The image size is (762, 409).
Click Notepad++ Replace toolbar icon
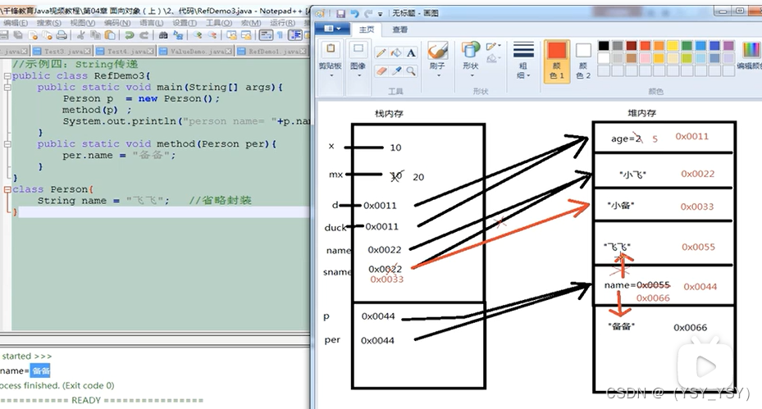[178, 35]
